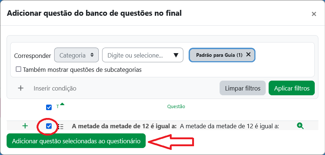Click the multiple choice question type icon
The image size is (325, 155).
pyautogui.click(x=60, y=126)
